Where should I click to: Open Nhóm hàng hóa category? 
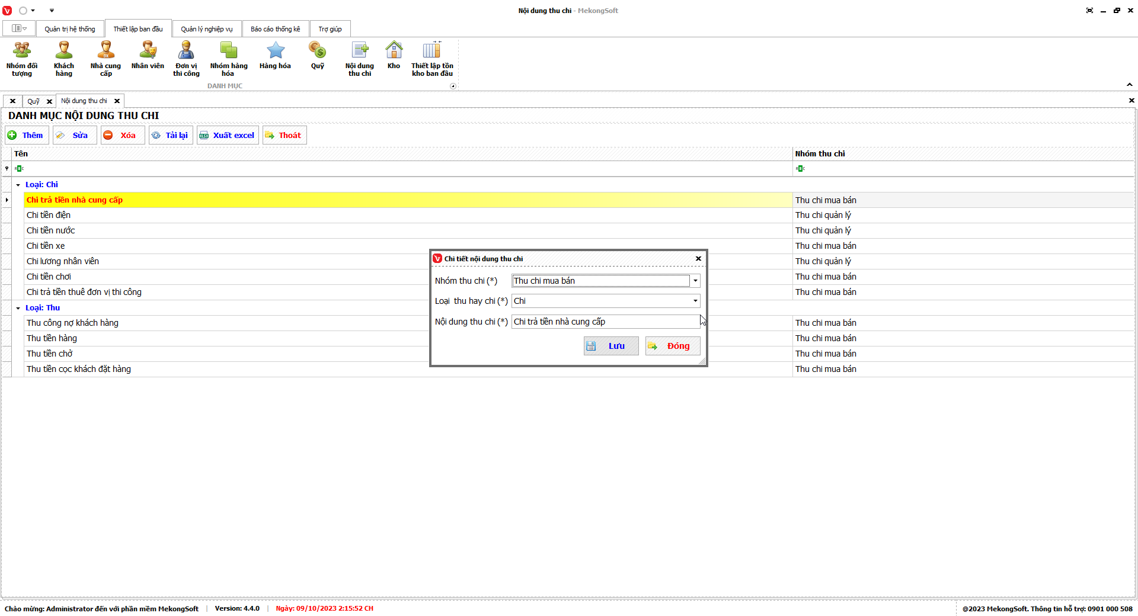[228, 59]
